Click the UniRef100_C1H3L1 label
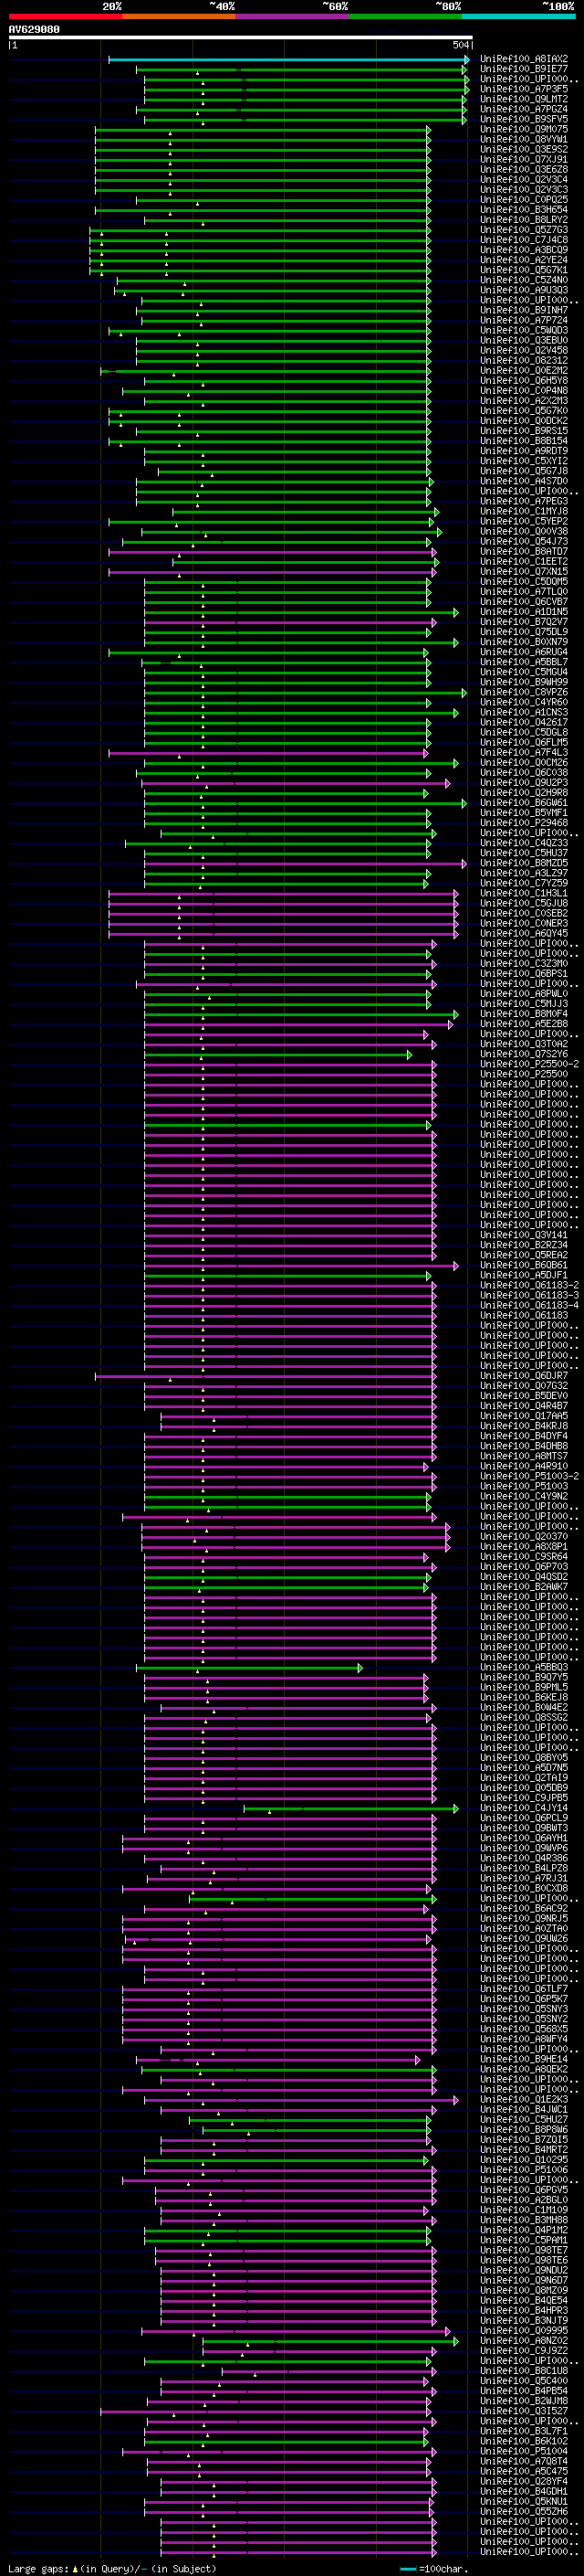The image size is (584, 2576). pyautogui.click(x=523, y=893)
